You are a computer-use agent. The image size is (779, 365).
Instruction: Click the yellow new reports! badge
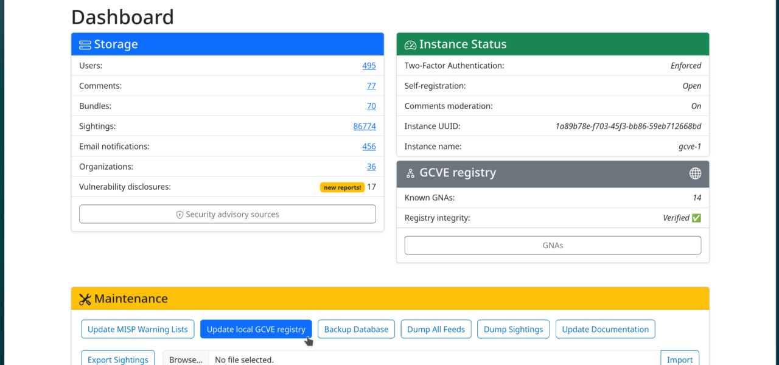342,187
